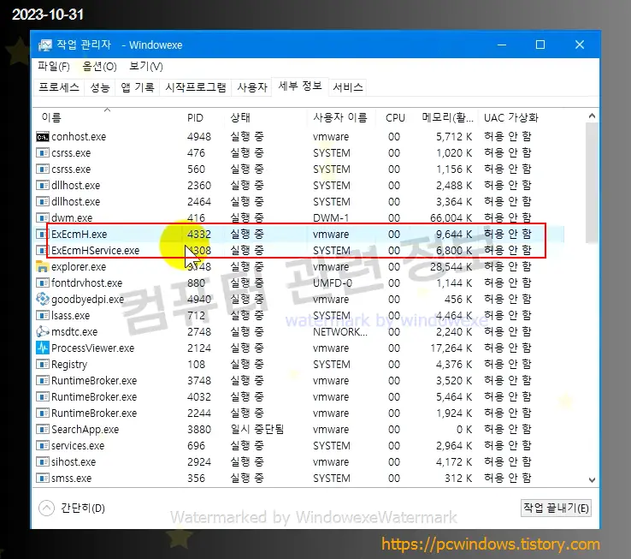The width and height of the screenshot is (631, 559).
Task: Click the dwm.exe process icon
Action: point(42,217)
